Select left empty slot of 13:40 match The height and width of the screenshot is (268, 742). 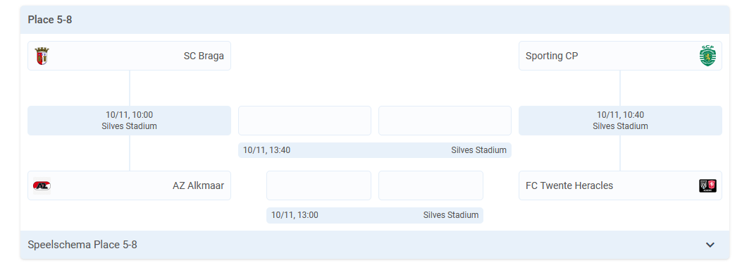304,121
